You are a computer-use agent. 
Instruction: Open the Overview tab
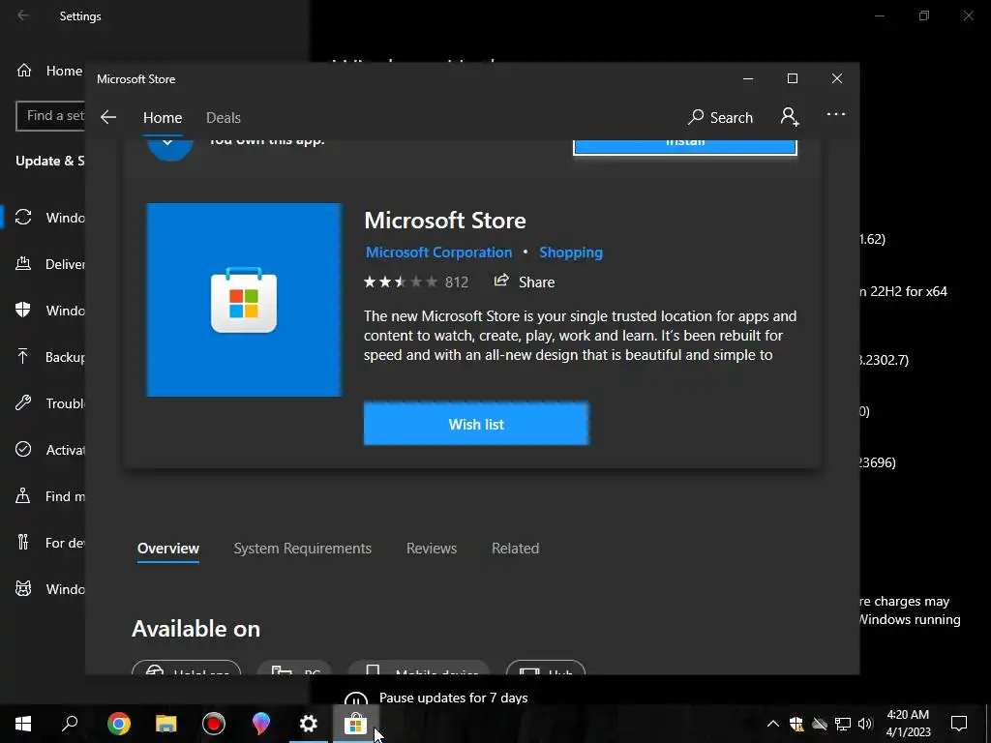click(x=168, y=549)
